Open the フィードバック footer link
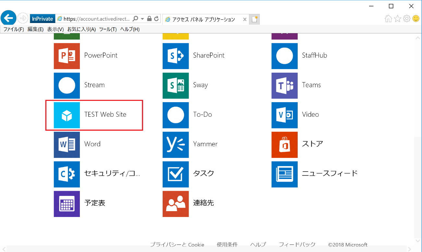 coord(297,245)
